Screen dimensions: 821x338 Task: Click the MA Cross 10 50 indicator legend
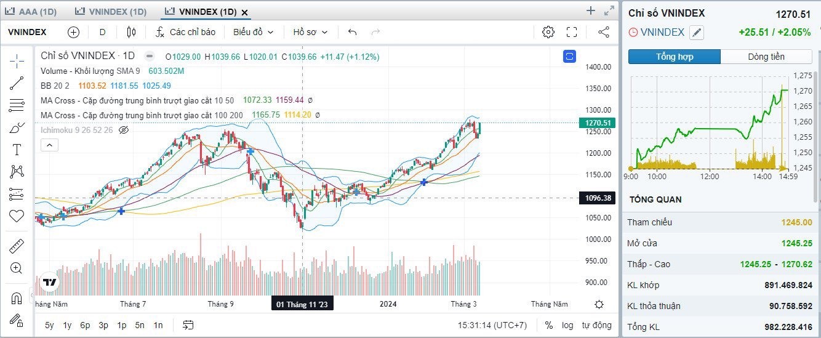point(137,100)
